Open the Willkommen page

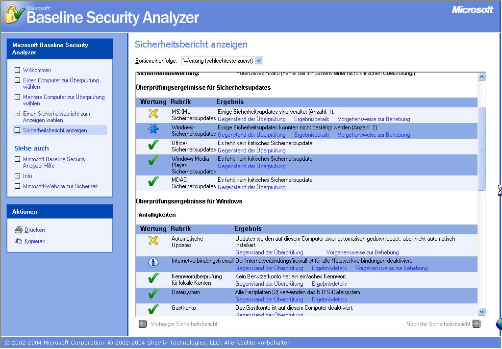(x=37, y=70)
